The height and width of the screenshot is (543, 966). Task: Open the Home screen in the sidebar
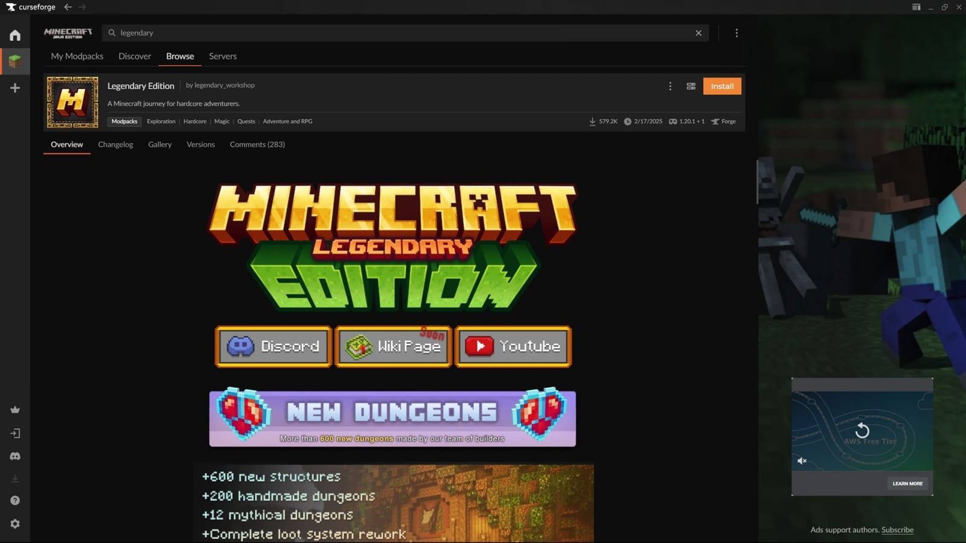[14, 35]
